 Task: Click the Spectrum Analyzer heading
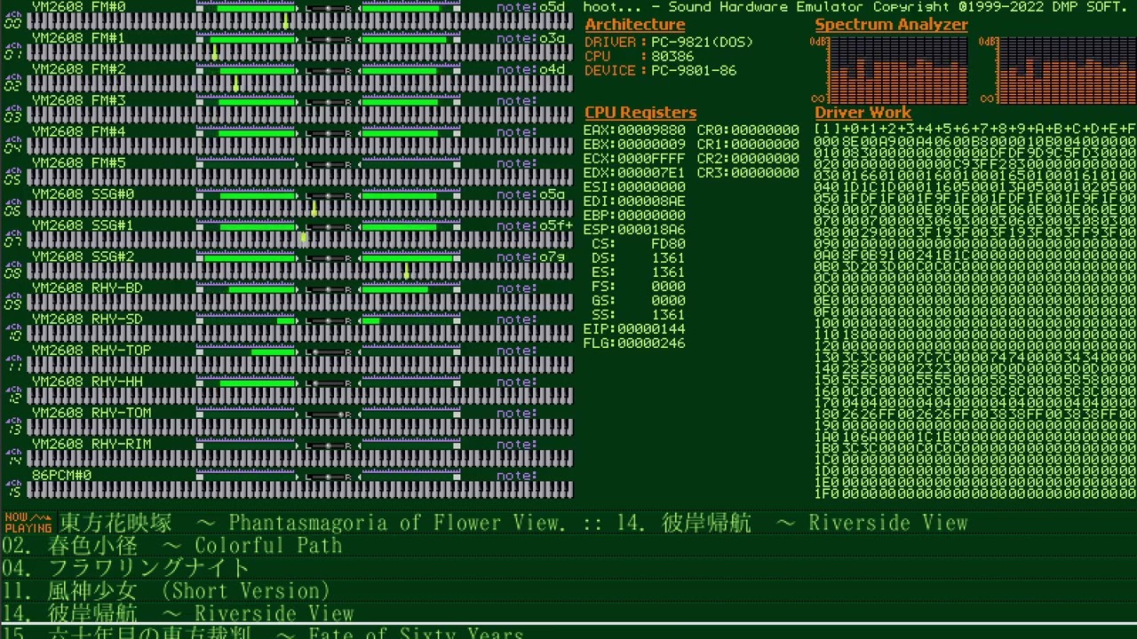point(891,25)
